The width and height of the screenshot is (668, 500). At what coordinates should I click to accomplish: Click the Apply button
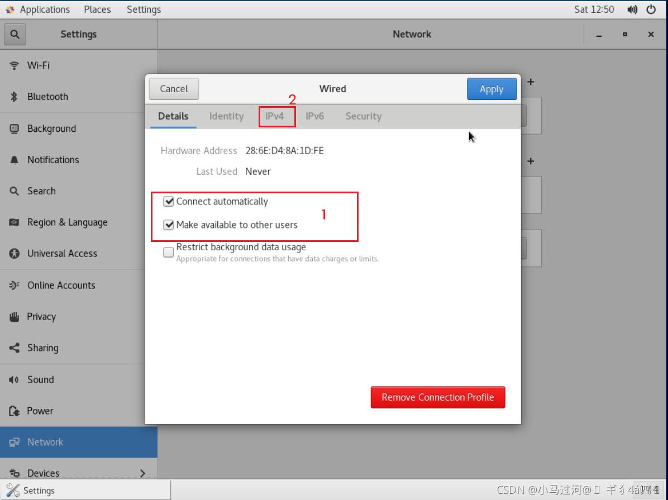coord(492,89)
